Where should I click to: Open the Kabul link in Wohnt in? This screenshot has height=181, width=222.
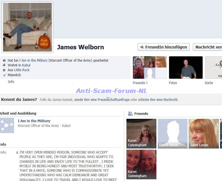26,65
